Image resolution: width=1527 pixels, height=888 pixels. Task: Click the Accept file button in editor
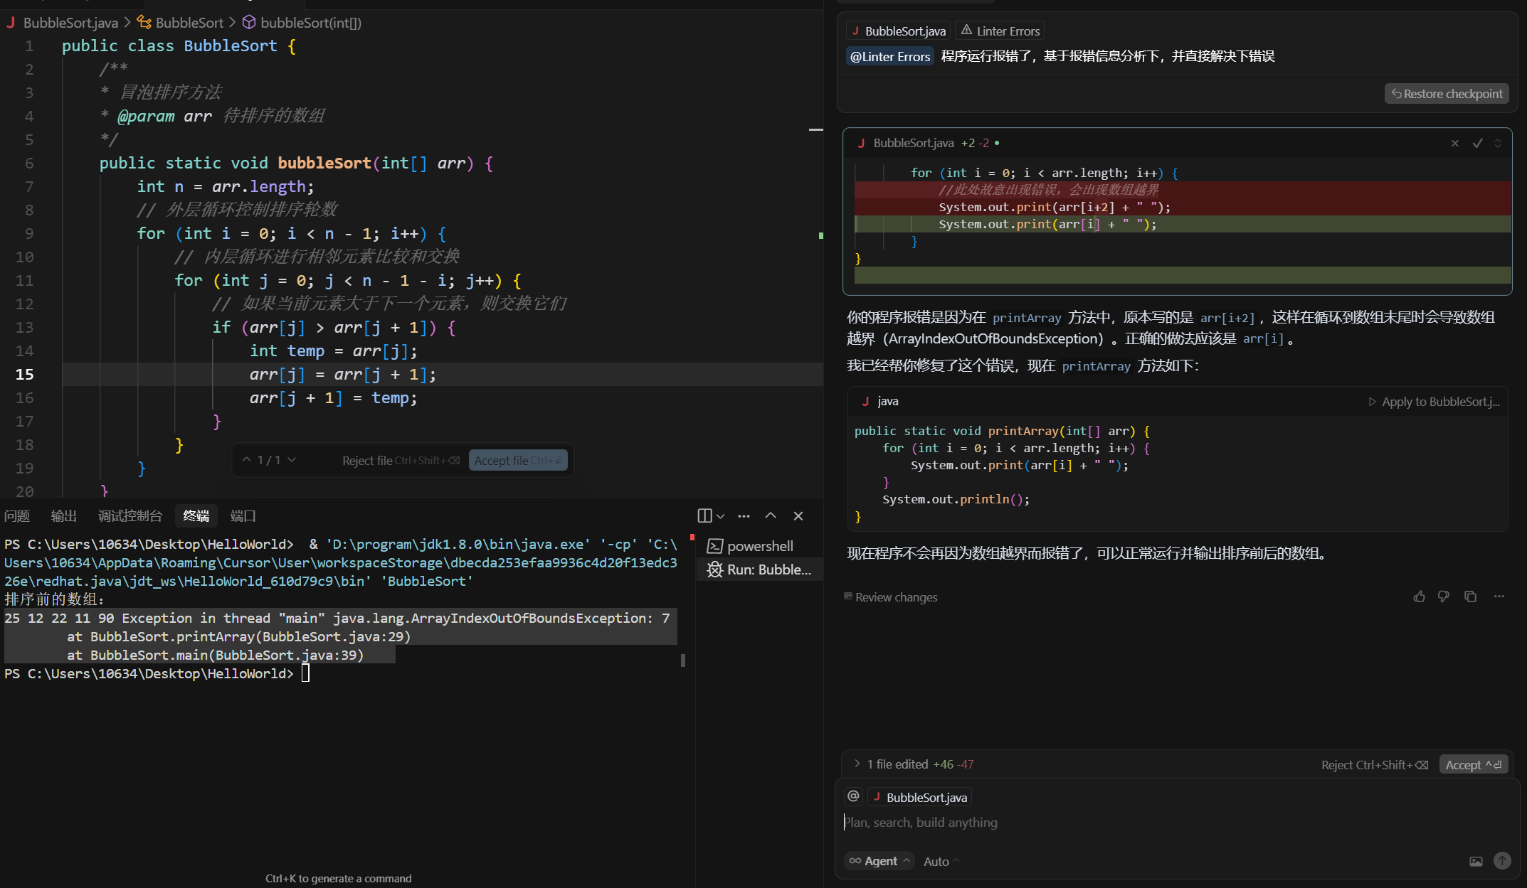click(x=517, y=460)
